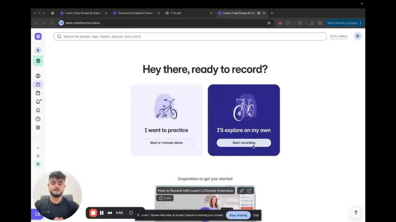Viewport: 396px width, 222px height.
Task: Close the Transforming Market Chaos tab
Action: coord(159,13)
